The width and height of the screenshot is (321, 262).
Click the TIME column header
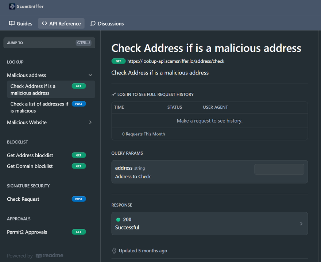[119, 107]
